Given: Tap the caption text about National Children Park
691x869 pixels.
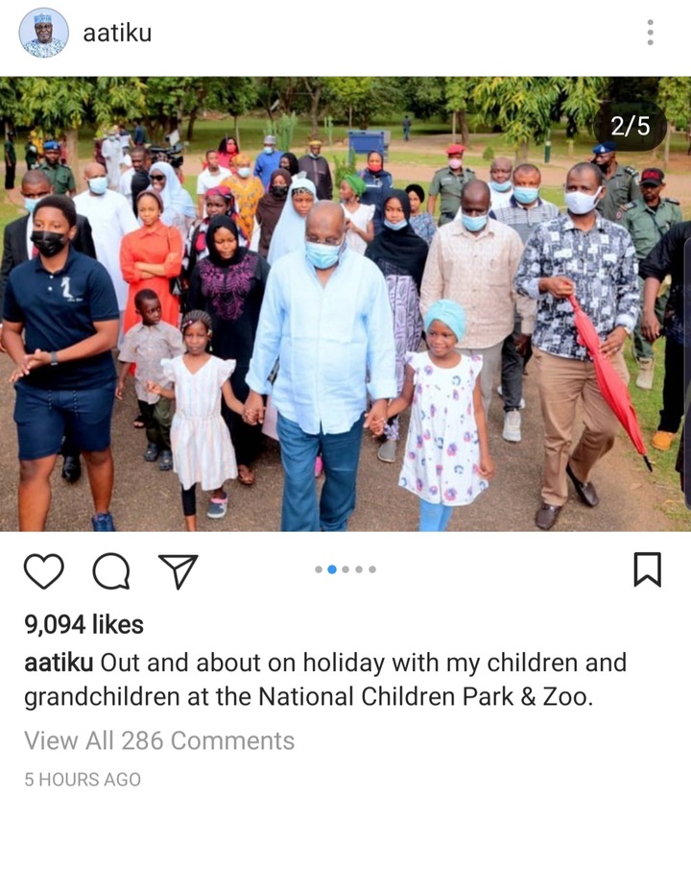Looking at the screenshot, I should click(325, 680).
